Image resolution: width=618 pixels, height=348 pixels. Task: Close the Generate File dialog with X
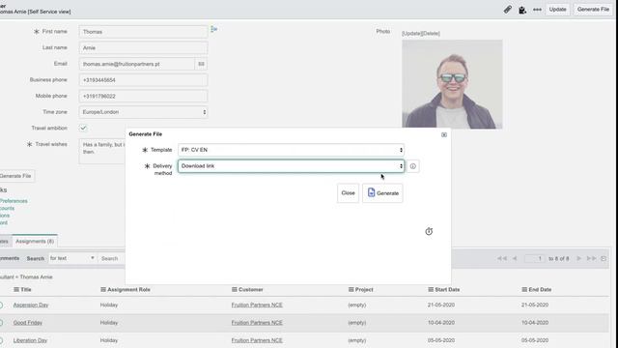(444, 135)
